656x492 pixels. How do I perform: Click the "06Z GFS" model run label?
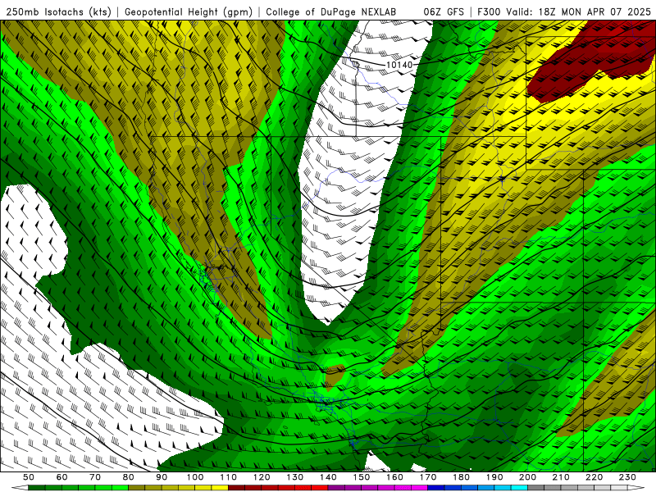click(x=444, y=11)
